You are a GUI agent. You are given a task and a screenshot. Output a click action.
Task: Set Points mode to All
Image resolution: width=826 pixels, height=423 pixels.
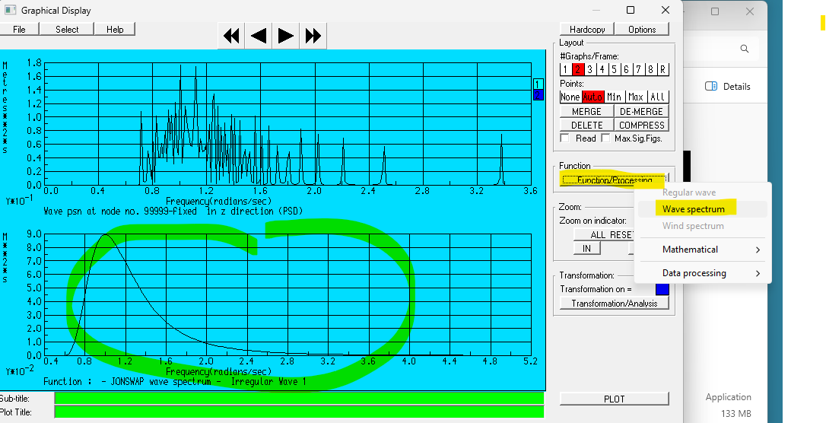pyautogui.click(x=657, y=97)
